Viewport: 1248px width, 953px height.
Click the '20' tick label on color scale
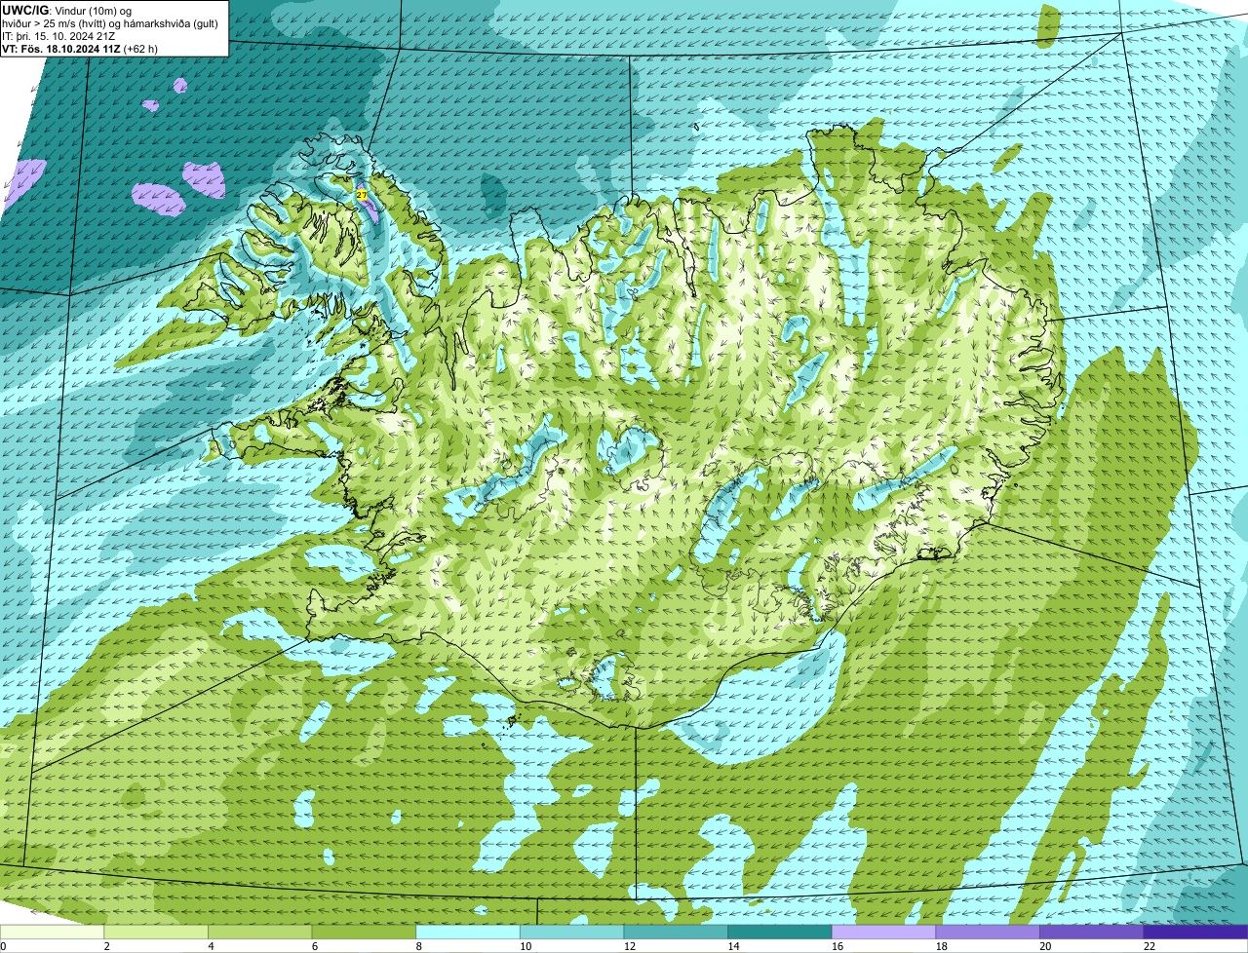(x=1045, y=946)
